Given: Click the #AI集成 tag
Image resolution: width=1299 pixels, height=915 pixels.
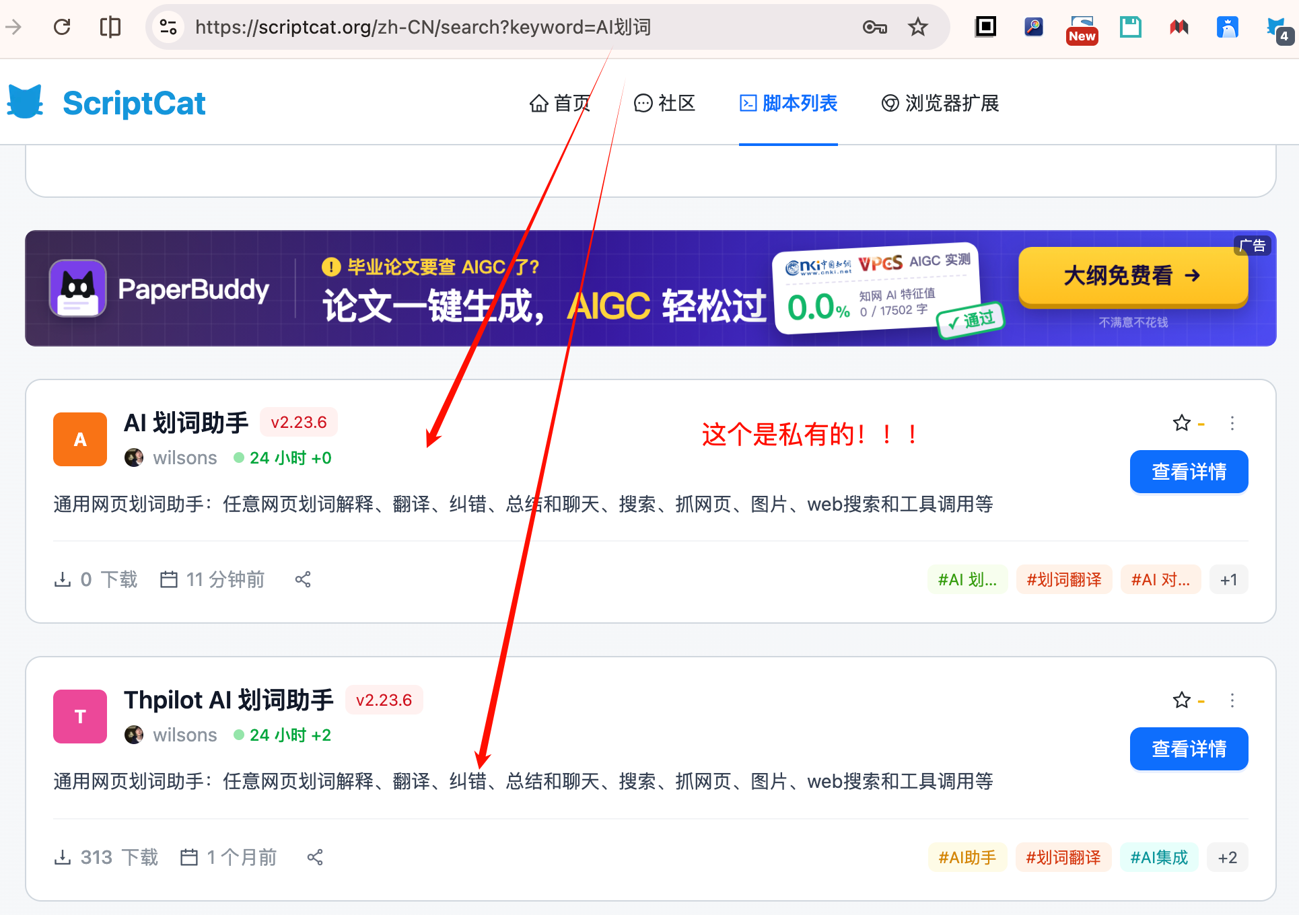Looking at the screenshot, I should tap(1159, 857).
